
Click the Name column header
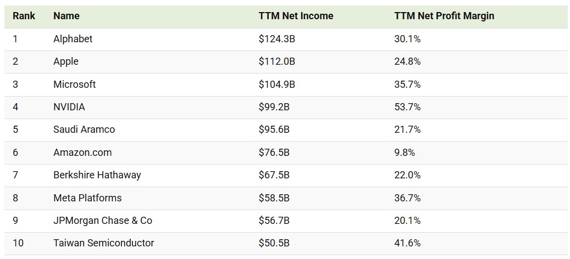tap(67, 16)
